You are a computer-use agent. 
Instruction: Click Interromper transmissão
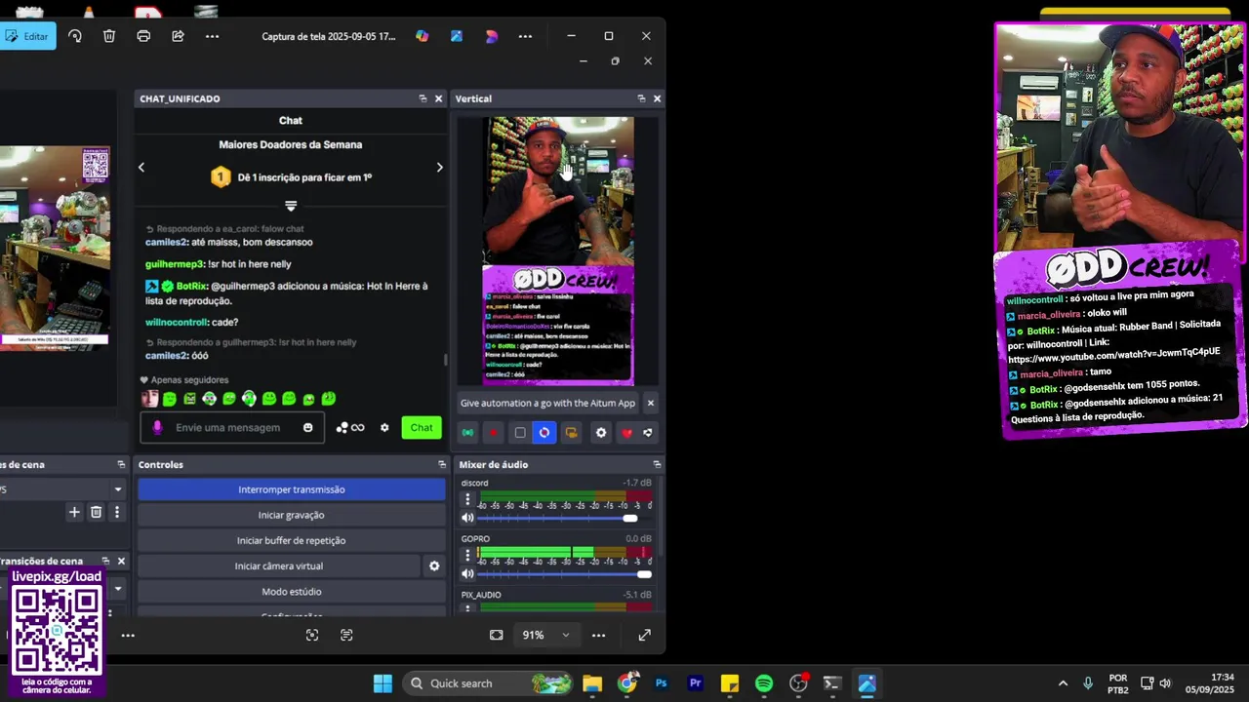click(292, 489)
